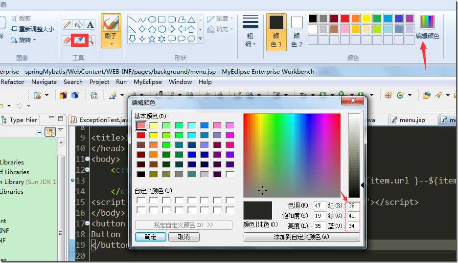Open Rotate (旋转) dropdown
The image size is (458, 263).
[23, 40]
